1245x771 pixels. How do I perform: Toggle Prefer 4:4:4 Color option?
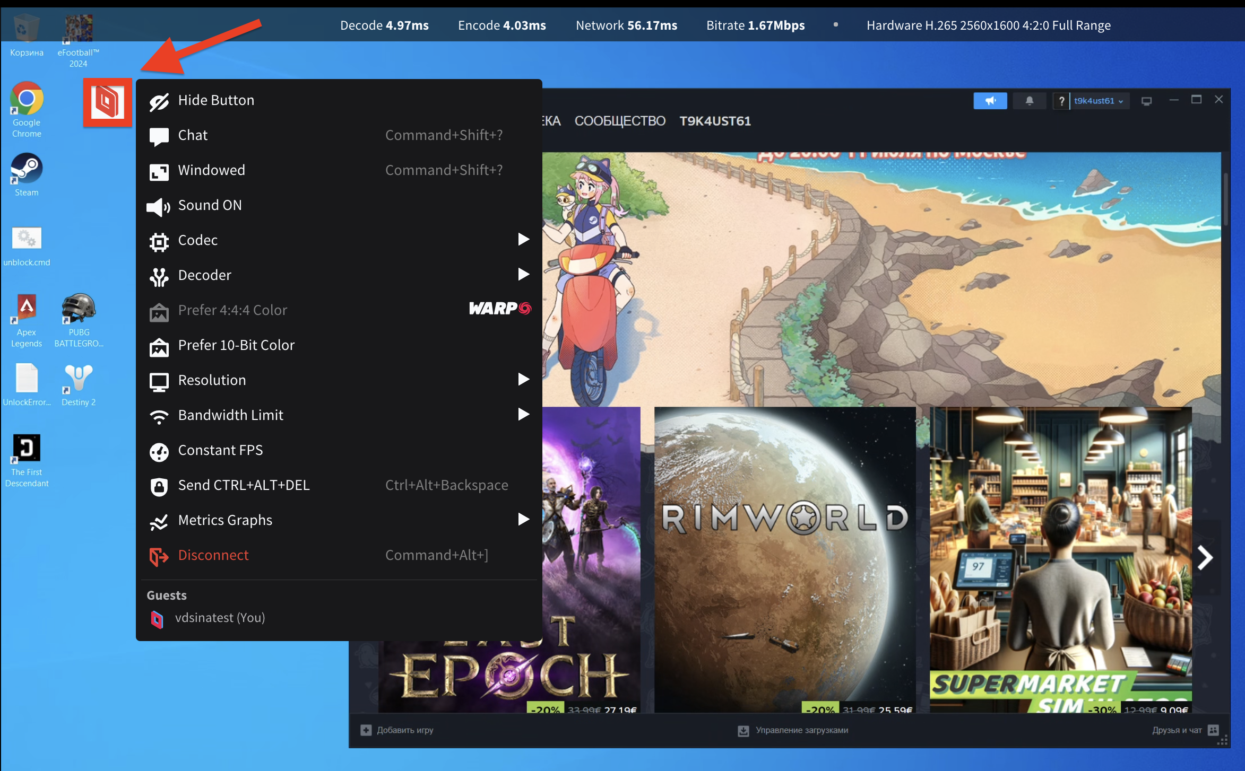(x=339, y=310)
